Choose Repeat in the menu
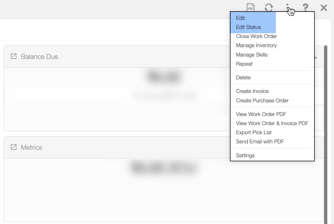Viewport: 334px width, 224px height. pos(244,64)
